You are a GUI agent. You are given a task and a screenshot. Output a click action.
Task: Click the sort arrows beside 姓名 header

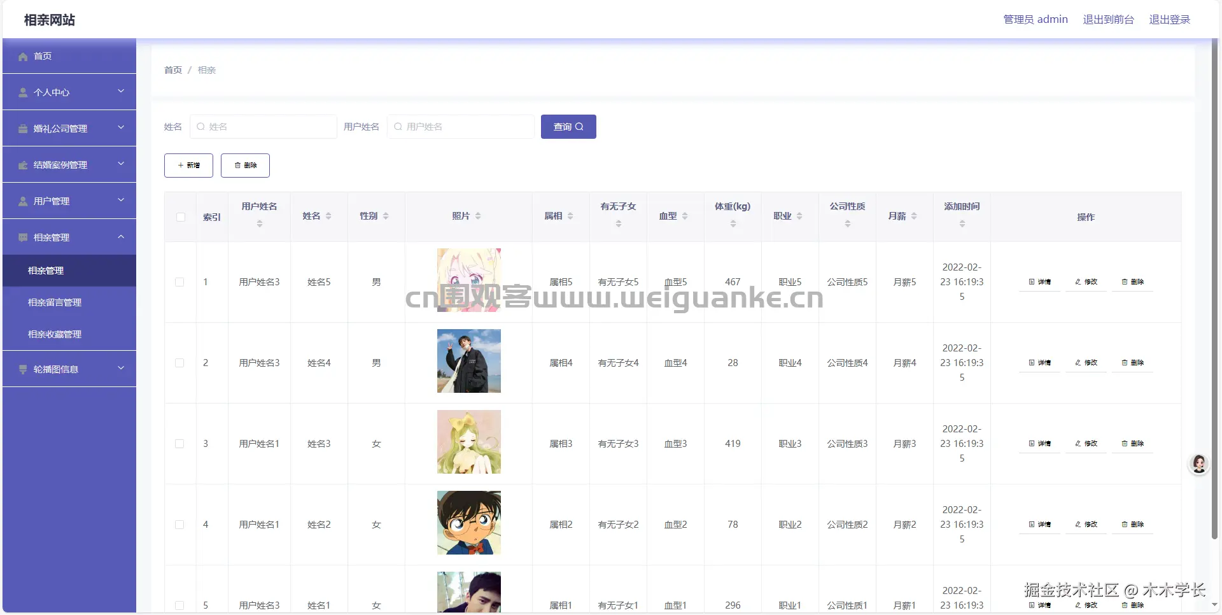click(x=328, y=216)
